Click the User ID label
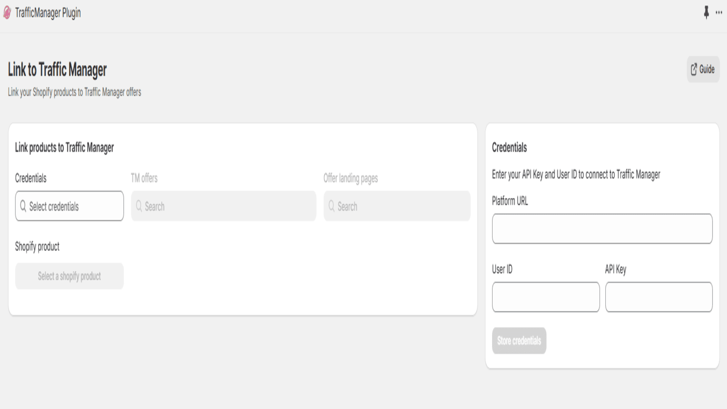This screenshot has height=409, width=727. pos(502,269)
